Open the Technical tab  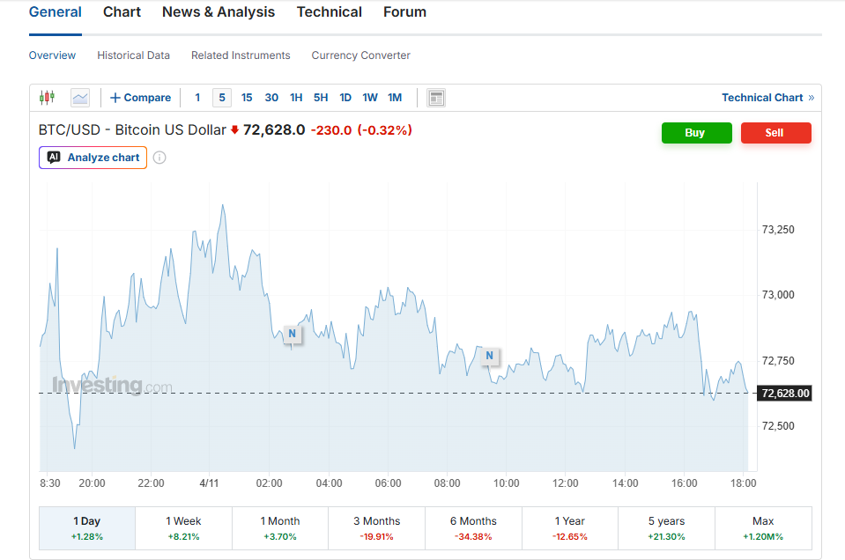(329, 12)
